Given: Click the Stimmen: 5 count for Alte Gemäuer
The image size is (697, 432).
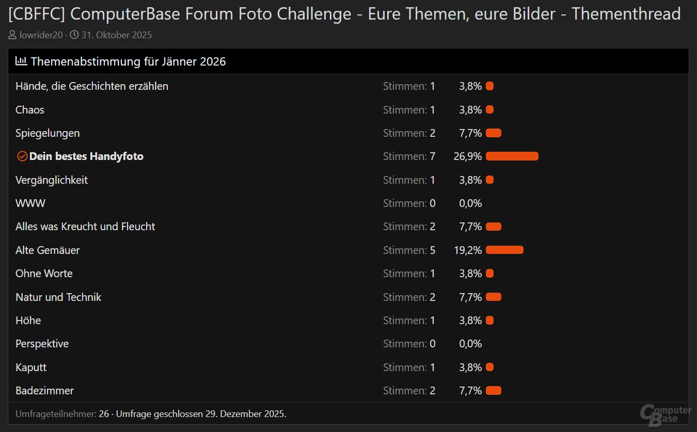Looking at the screenshot, I should 409,250.
